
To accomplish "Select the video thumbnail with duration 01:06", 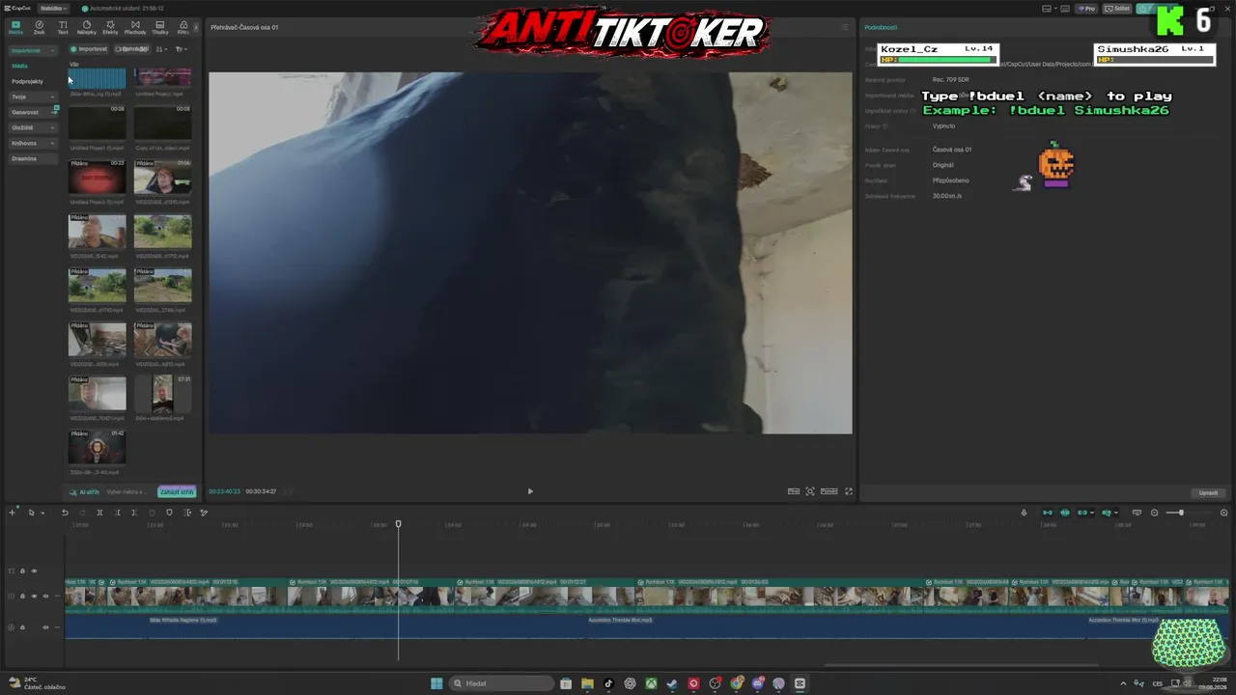I will [x=162, y=178].
